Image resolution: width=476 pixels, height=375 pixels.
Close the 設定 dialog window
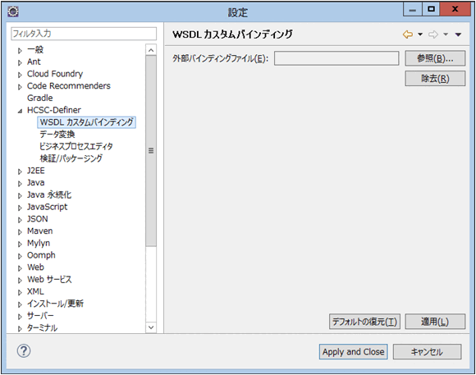tap(455, 10)
